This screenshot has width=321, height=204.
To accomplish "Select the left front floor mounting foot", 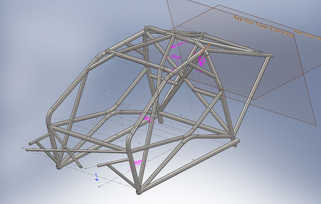I will [x=58, y=167].
